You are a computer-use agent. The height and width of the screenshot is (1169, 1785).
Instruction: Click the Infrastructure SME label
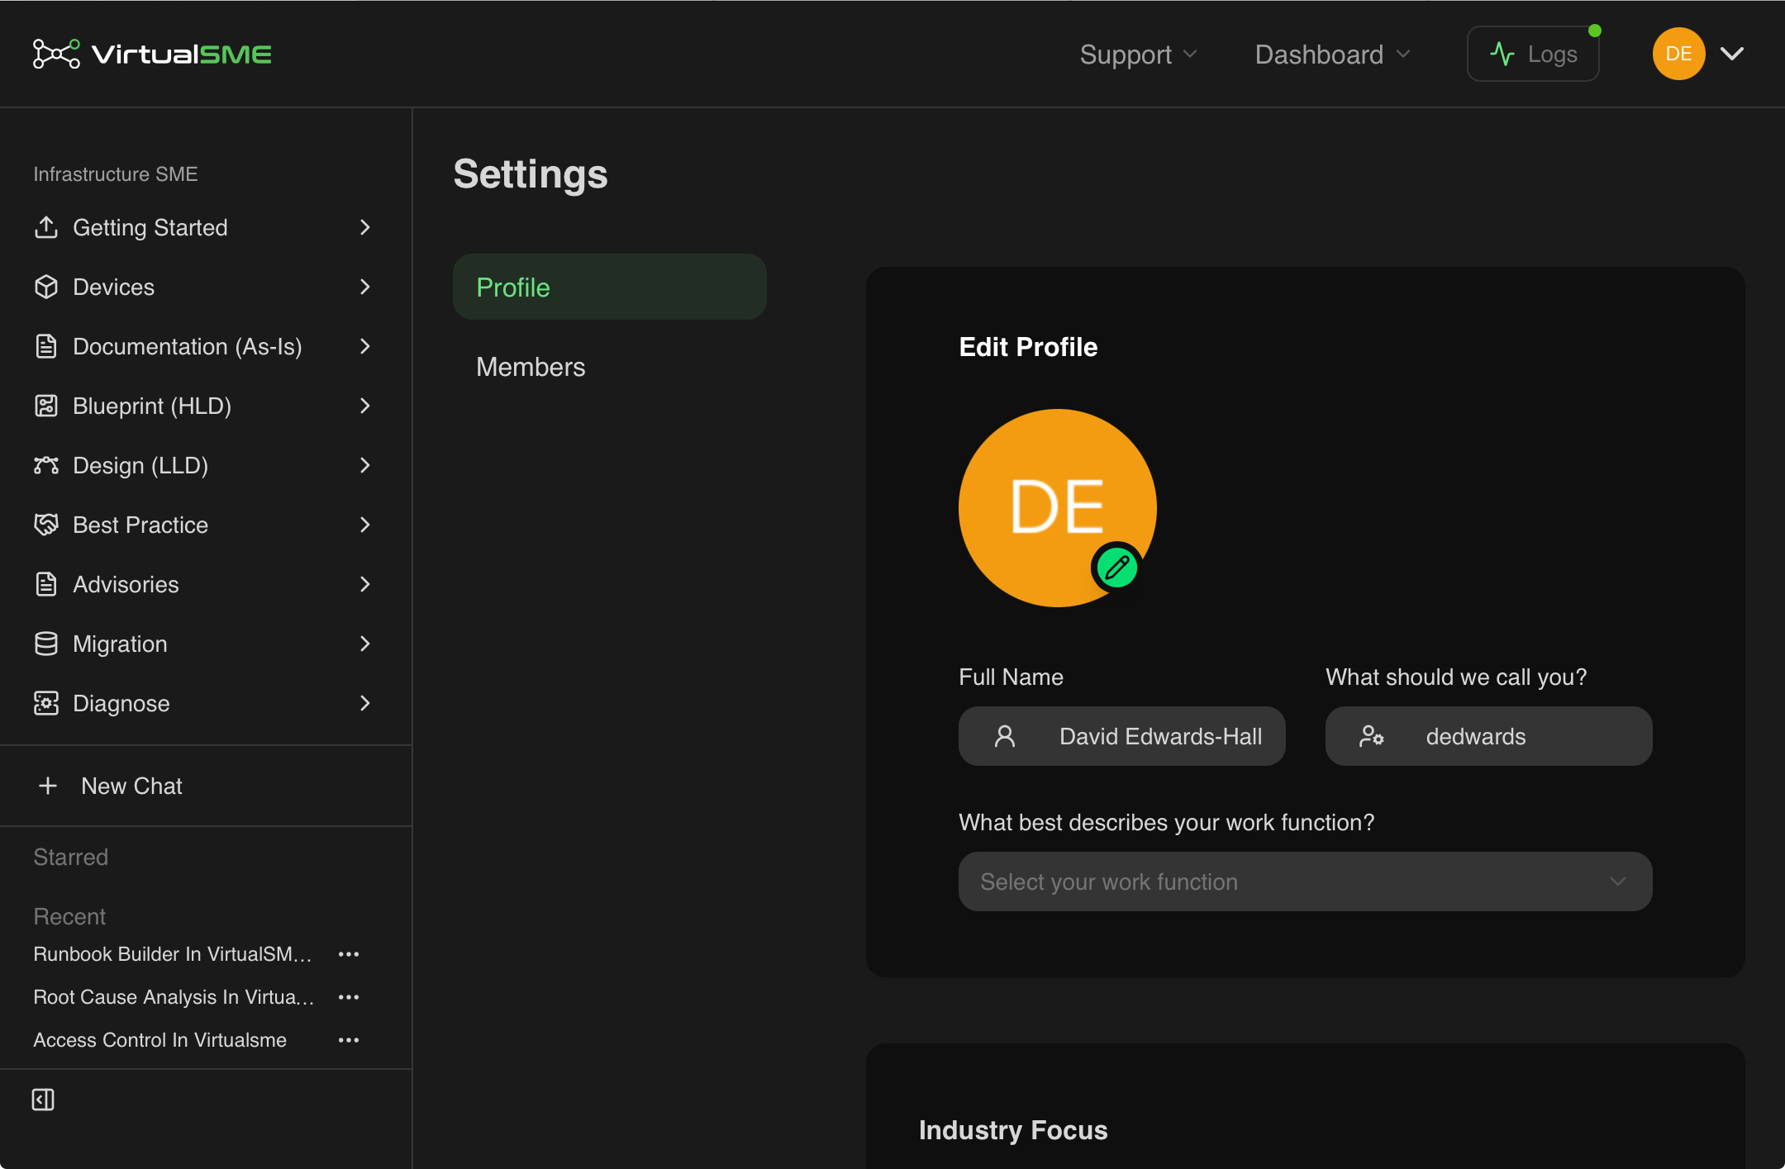115,174
